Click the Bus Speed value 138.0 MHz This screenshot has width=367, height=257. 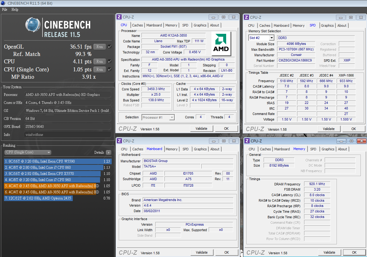coord(156,100)
